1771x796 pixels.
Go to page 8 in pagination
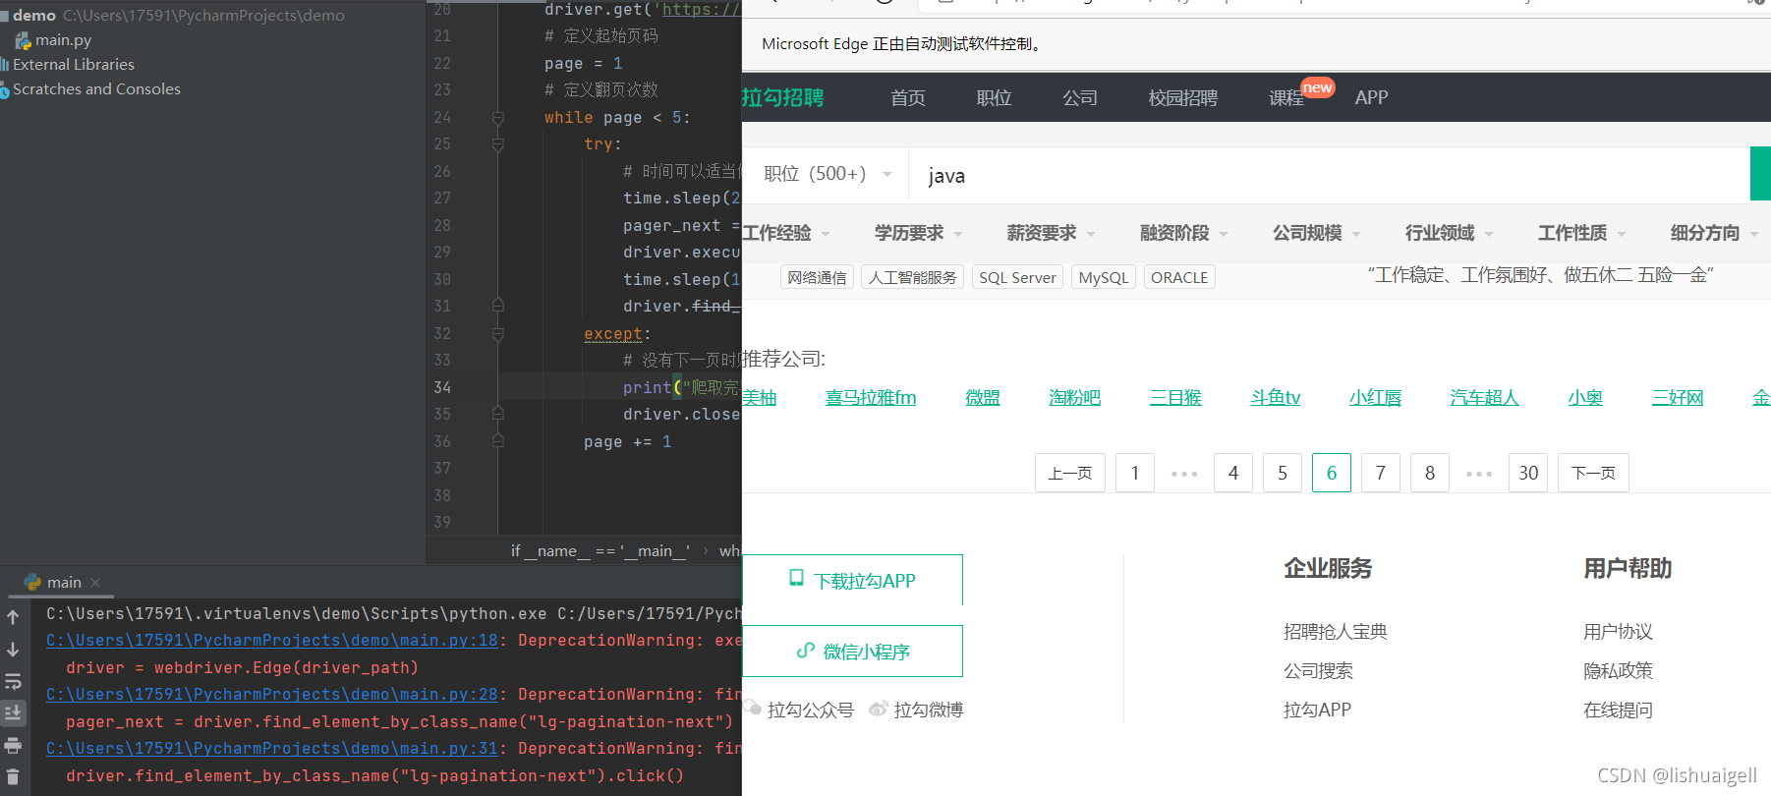pos(1430,473)
